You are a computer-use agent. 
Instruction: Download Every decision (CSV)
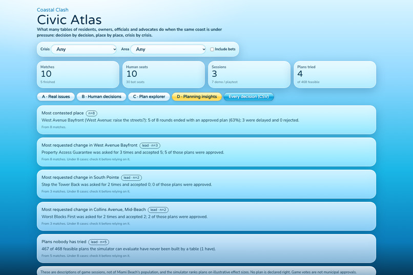point(249,97)
